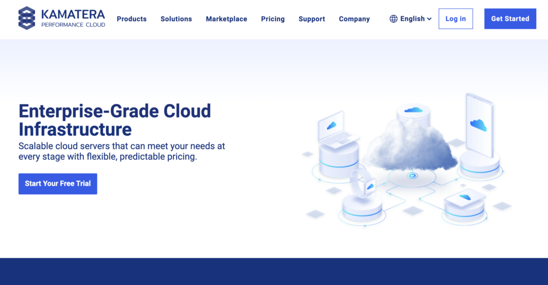Click the glowing central hub circle

(412, 175)
